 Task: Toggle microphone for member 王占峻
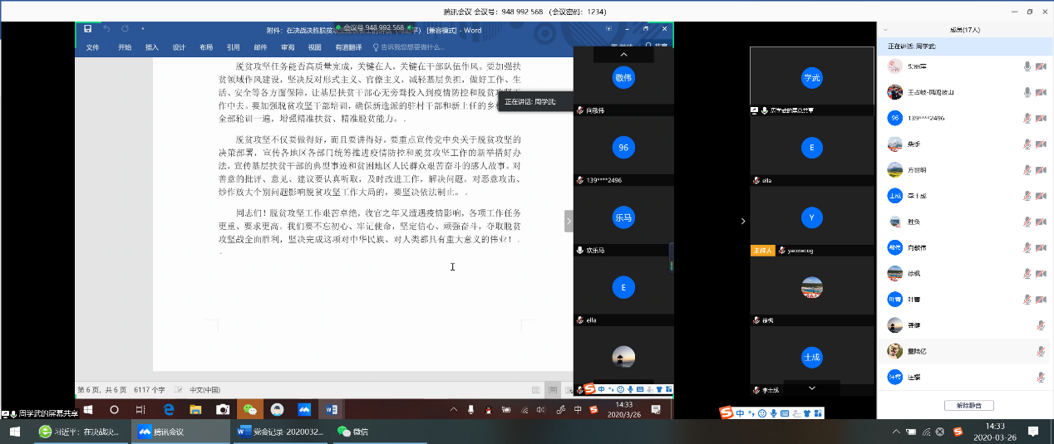tap(1027, 92)
